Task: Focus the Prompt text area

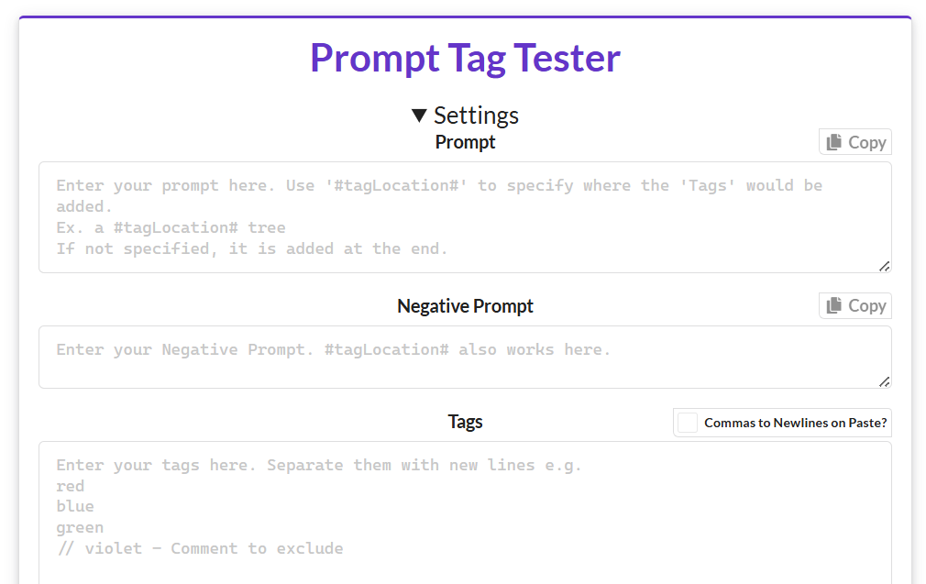Action: [466, 217]
